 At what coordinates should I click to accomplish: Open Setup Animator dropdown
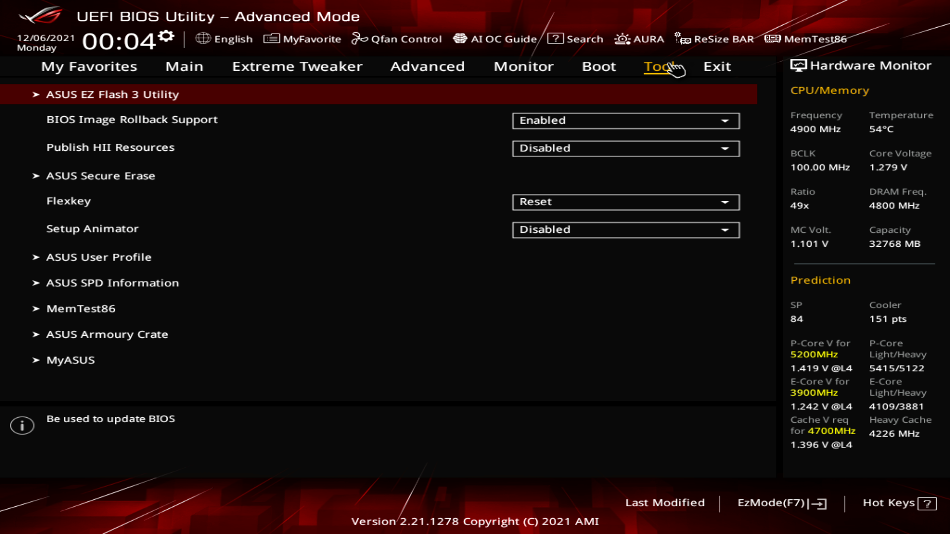tap(625, 229)
